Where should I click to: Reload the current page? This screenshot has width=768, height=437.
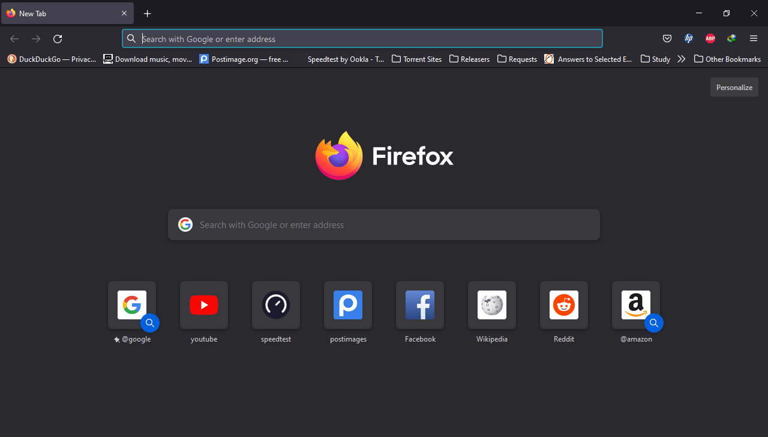58,39
